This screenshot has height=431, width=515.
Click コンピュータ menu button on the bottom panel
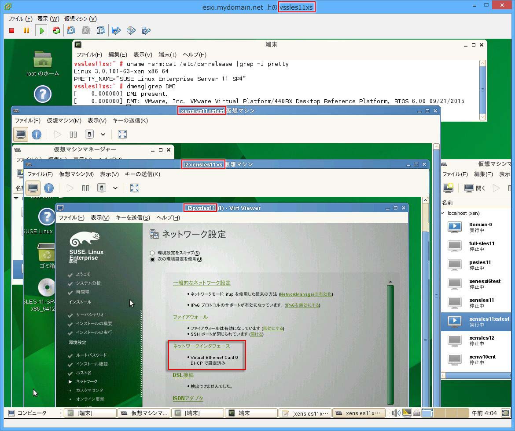click(28, 413)
